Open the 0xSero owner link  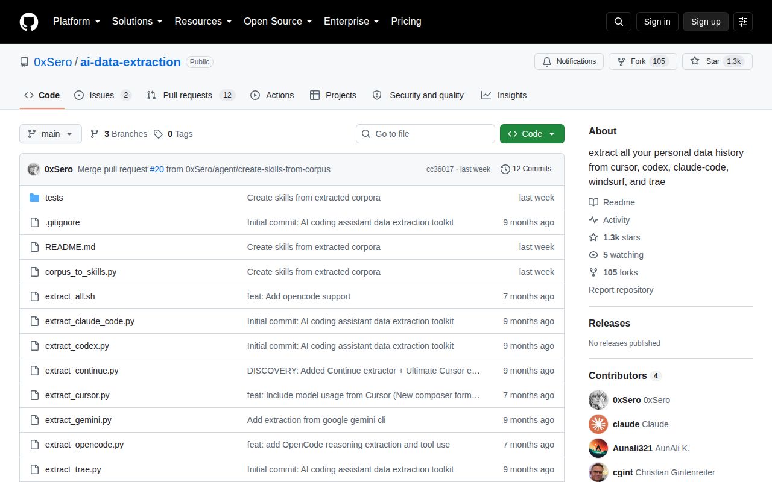tap(52, 62)
